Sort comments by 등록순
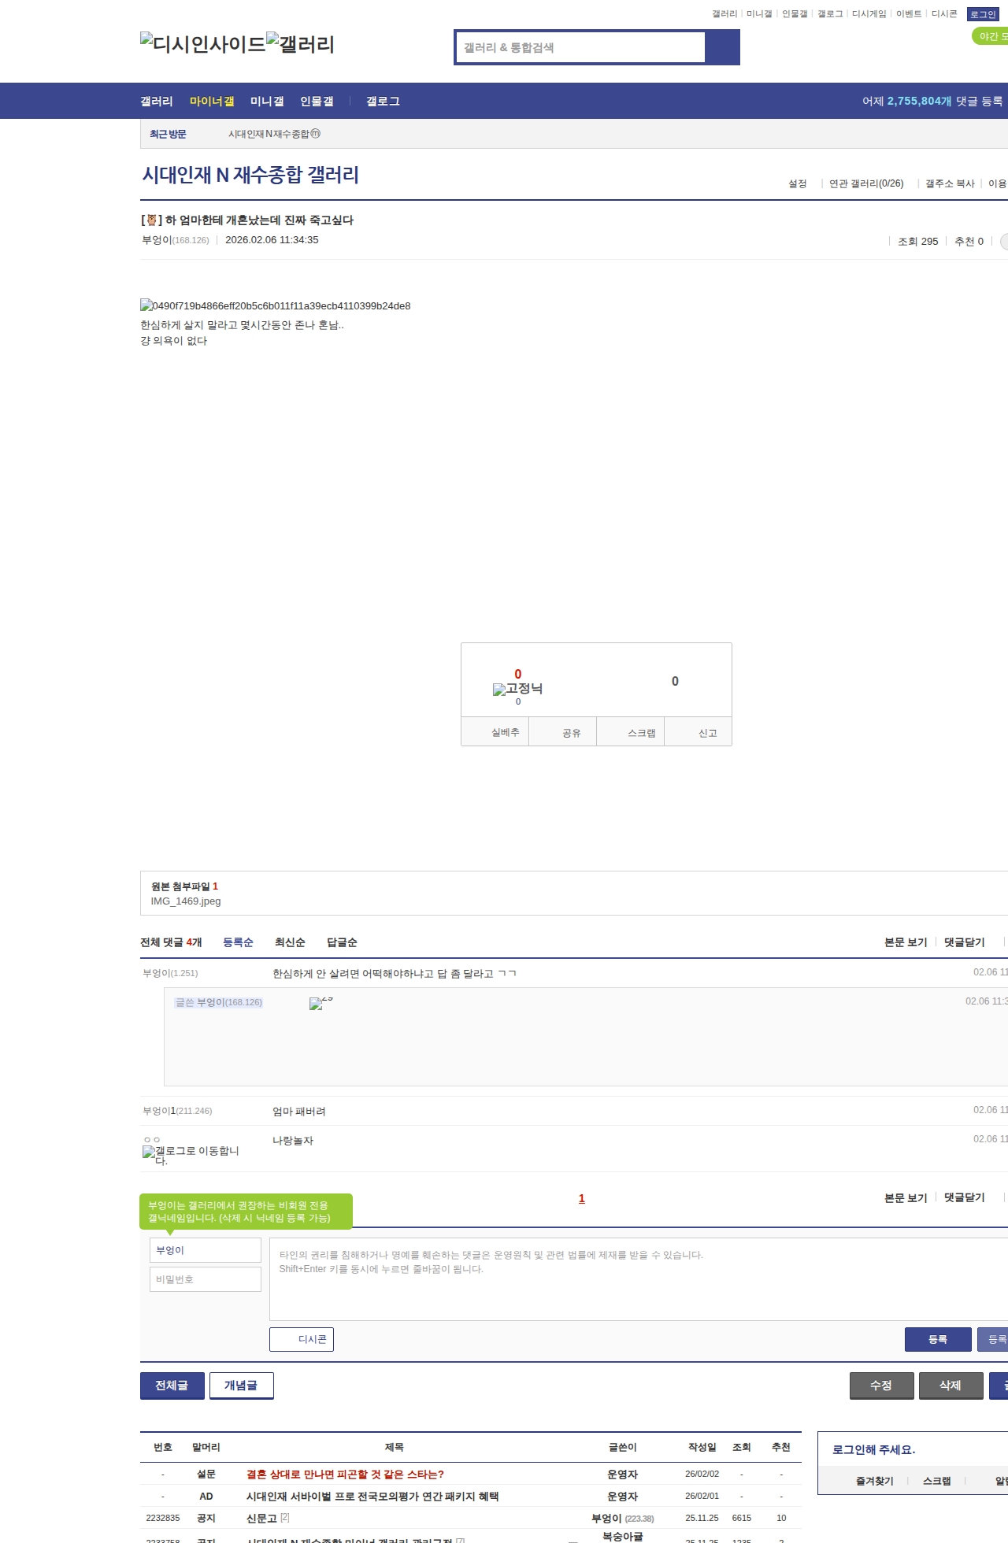 [x=238, y=942]
